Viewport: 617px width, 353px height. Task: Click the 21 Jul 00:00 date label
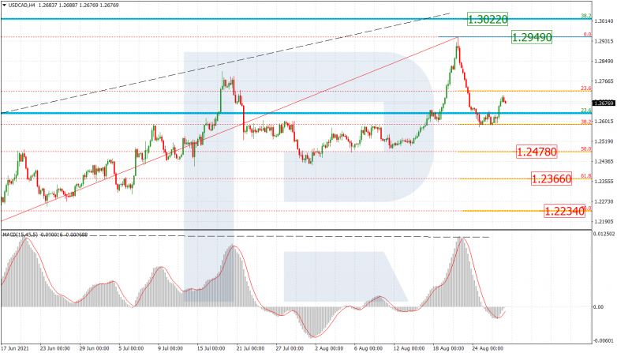(250, 349)
